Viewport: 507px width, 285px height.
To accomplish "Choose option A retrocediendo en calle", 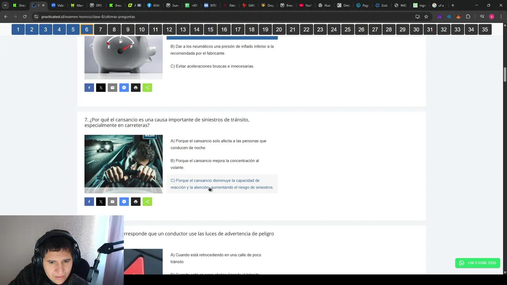I will pos(222,258).
